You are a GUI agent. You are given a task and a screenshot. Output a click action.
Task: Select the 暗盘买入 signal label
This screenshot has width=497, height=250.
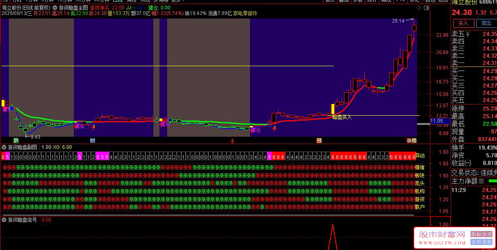342,117
